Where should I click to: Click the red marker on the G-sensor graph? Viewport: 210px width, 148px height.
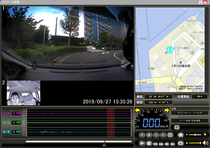[x=111, y=123]
